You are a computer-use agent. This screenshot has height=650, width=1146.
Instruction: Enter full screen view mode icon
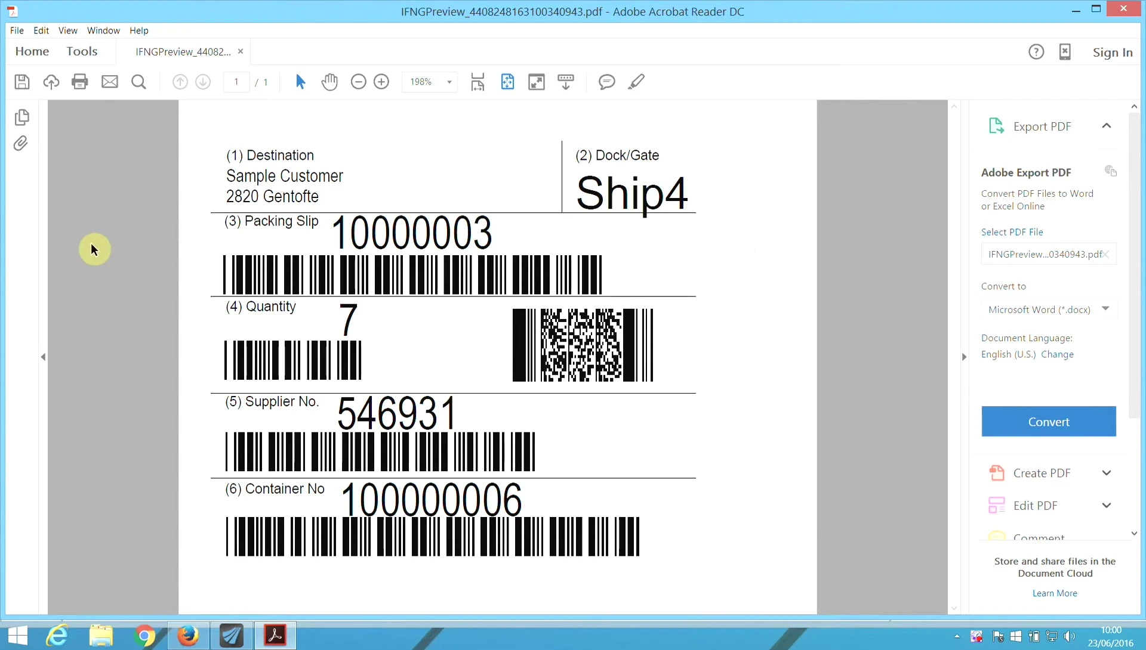coord(537,82)
